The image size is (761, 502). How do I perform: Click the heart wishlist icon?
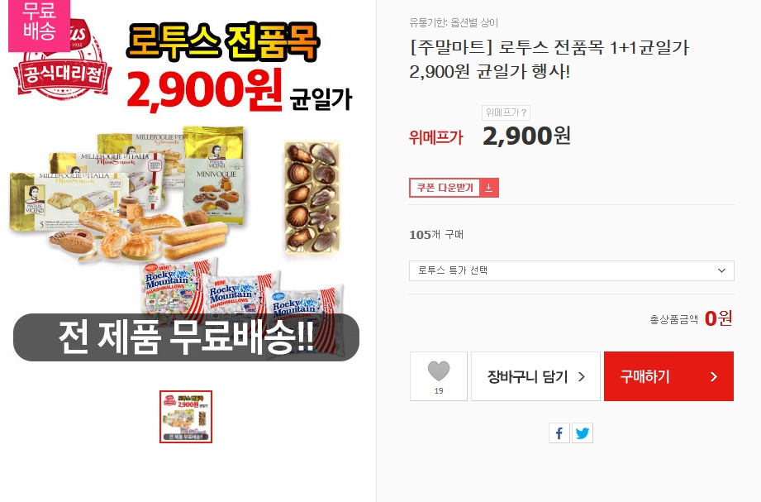[x=438, y=371]
